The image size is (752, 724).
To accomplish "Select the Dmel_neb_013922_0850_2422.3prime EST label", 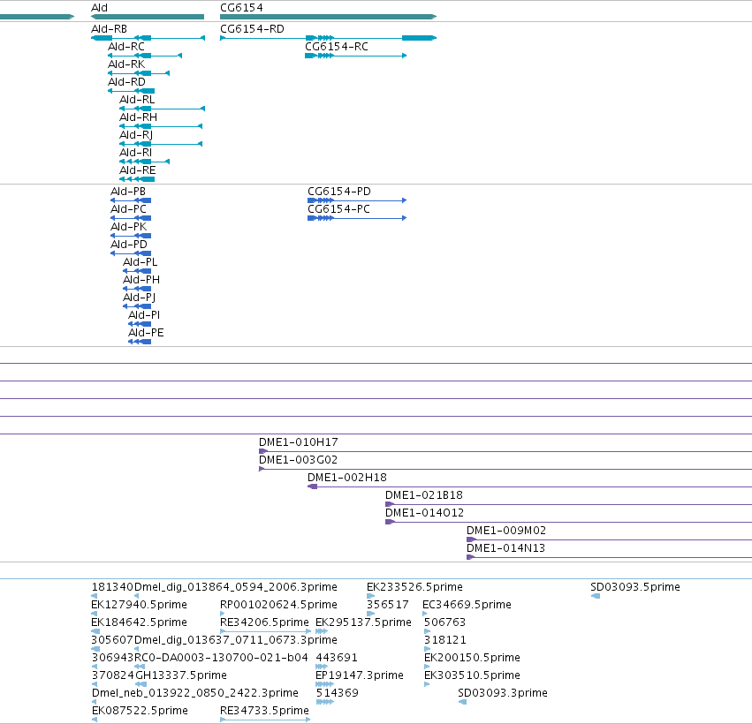I will pyautogui.click(x=195, y=694).
